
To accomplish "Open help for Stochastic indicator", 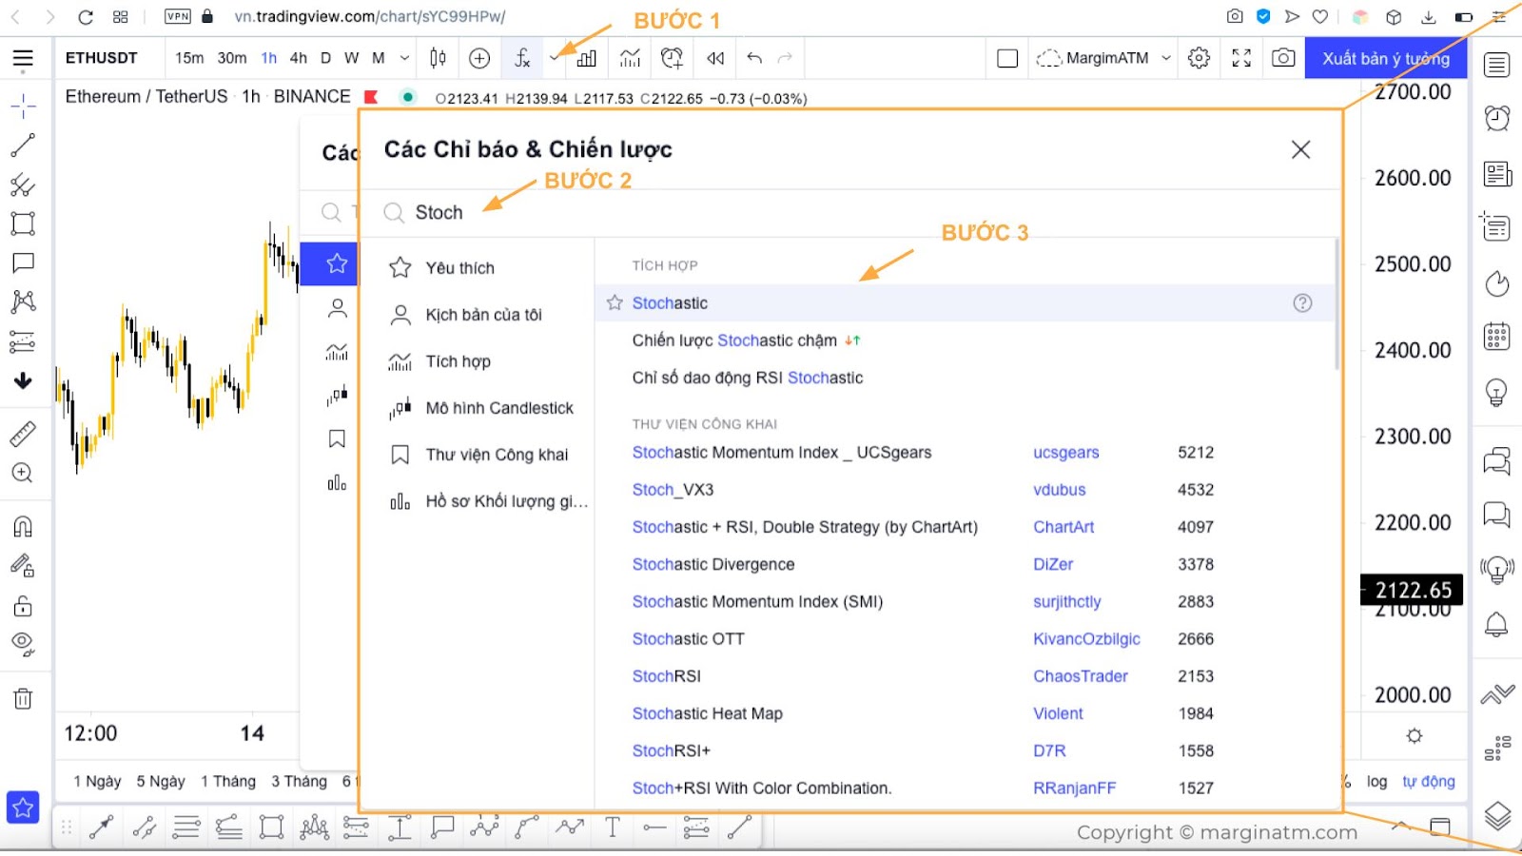I will tap(1302, 302).
